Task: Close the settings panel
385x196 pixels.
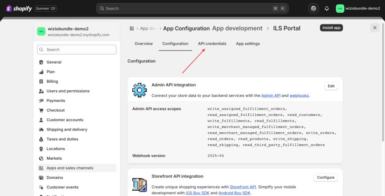Action: point(375,28)
